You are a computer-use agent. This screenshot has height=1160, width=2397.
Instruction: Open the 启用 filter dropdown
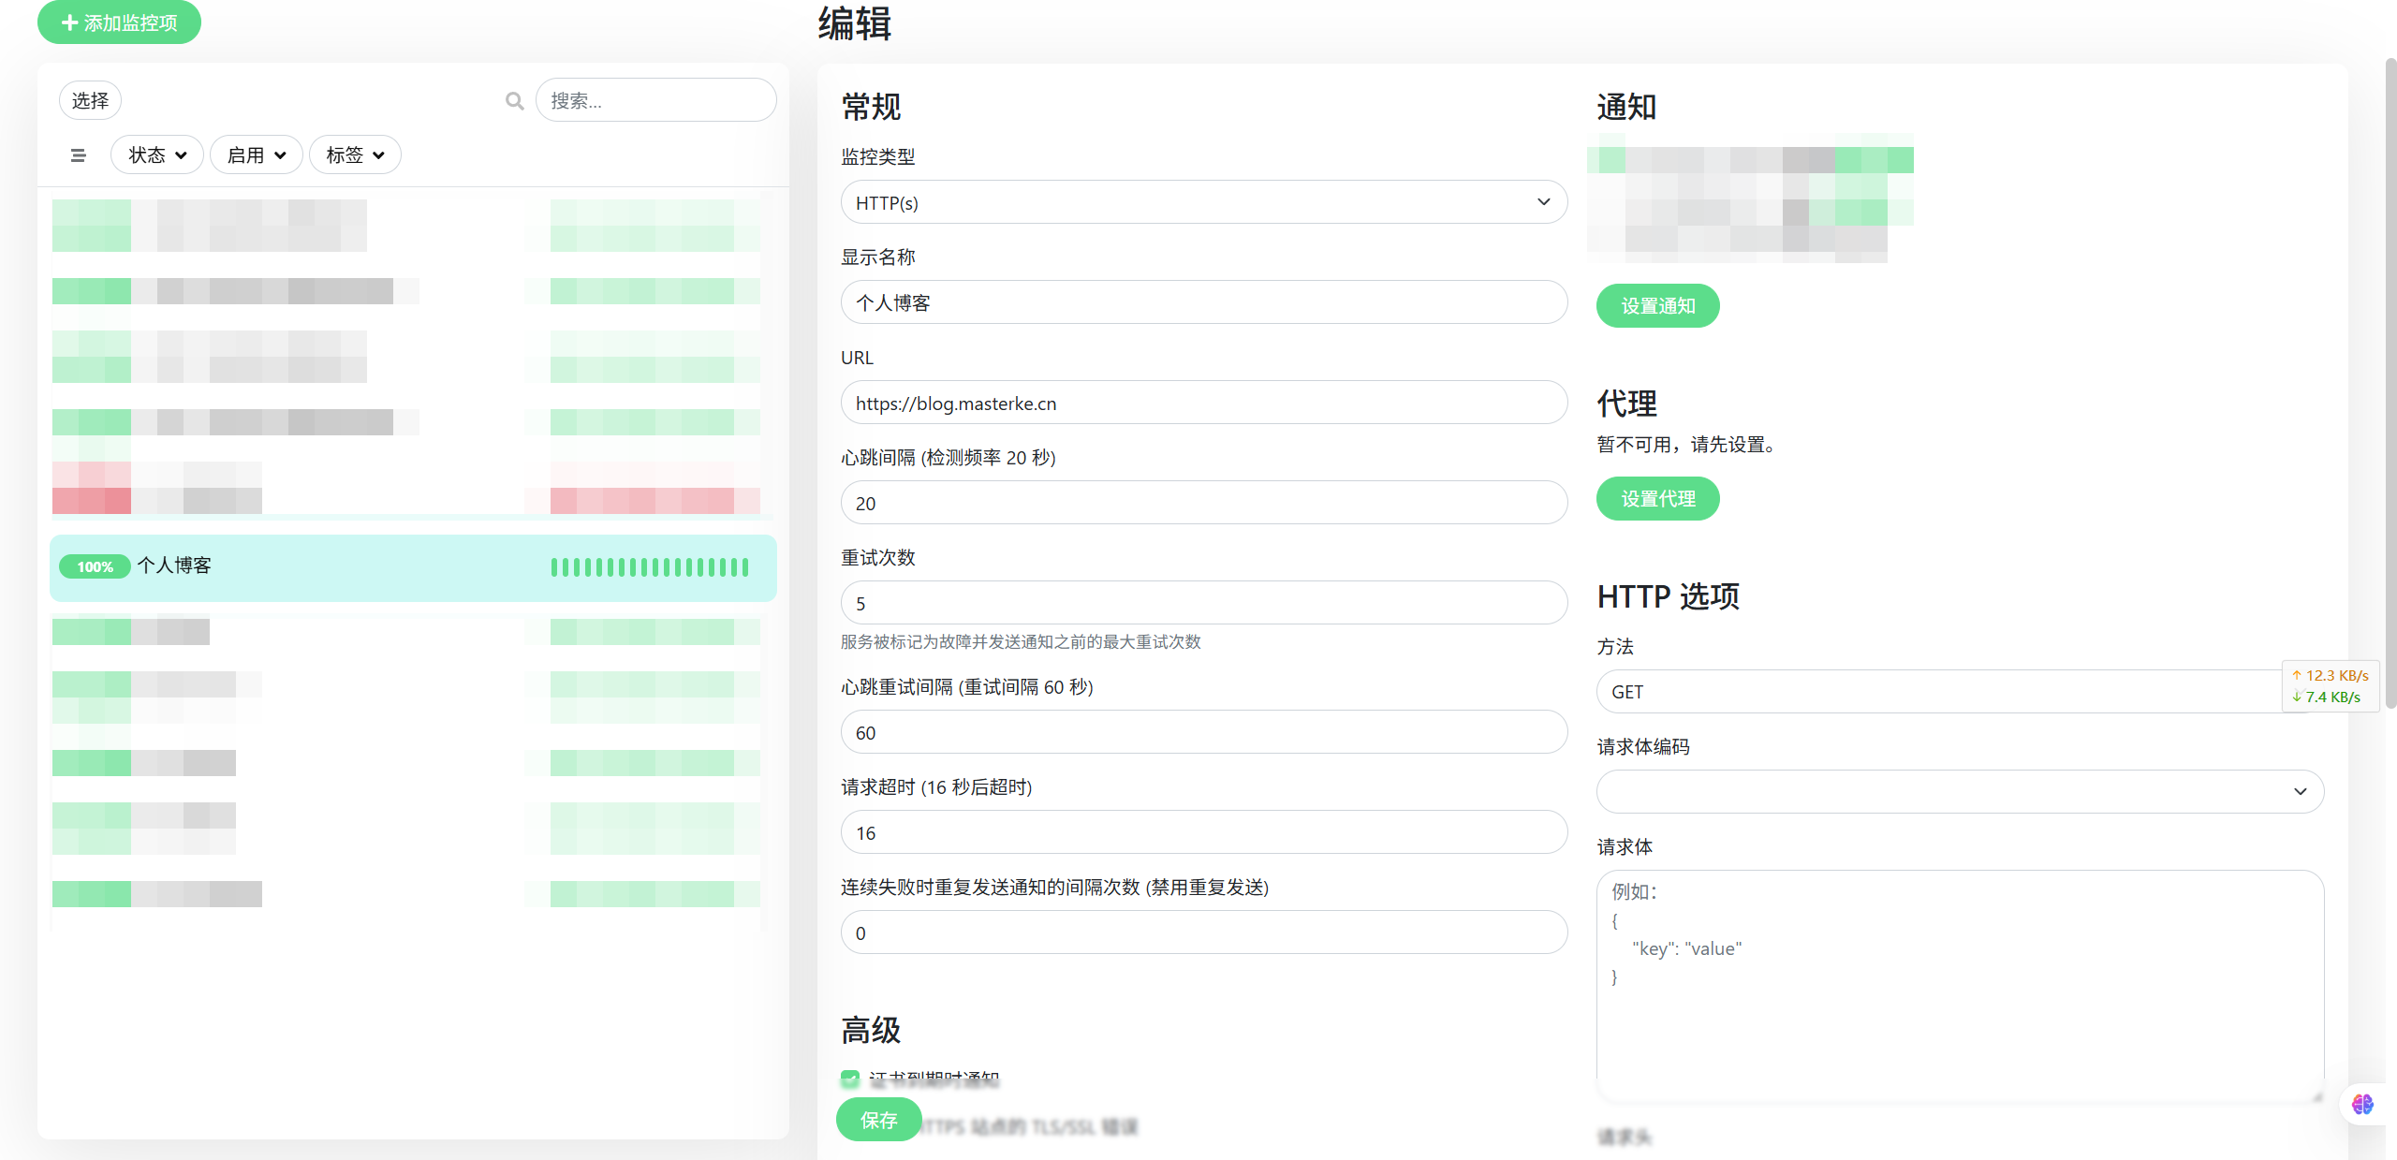click(256, 155)
